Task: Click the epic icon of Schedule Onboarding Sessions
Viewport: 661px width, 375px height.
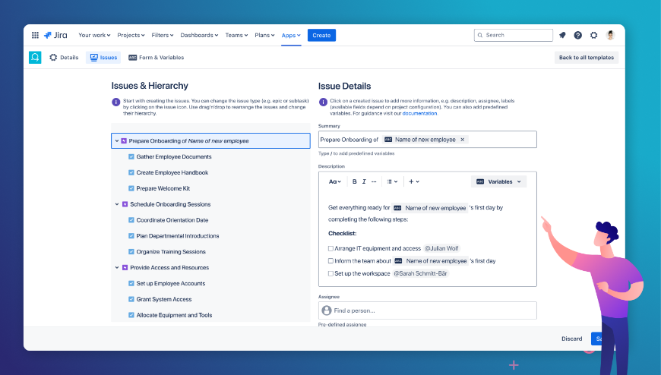Action: [125, 204]
